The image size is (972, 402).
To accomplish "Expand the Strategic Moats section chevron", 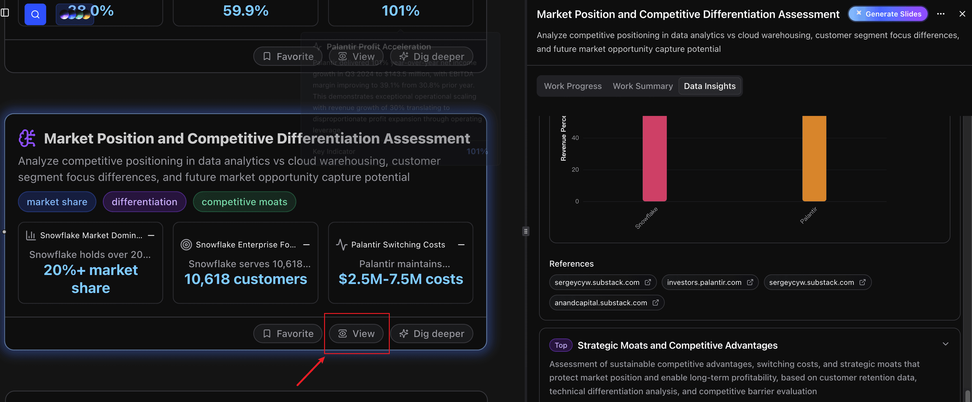I will click(945, 344).
